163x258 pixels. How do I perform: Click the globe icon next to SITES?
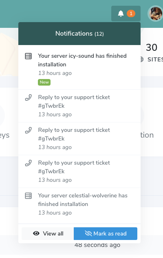142,59
